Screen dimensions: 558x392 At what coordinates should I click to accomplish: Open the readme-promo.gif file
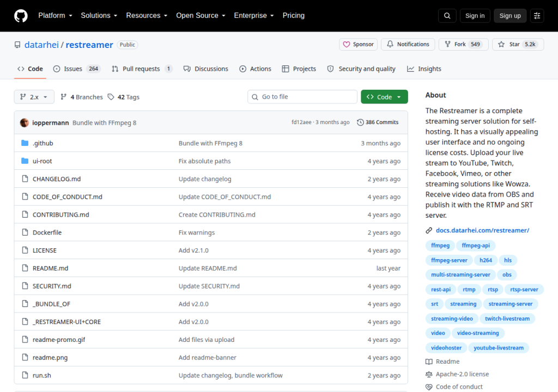(59, 340)
